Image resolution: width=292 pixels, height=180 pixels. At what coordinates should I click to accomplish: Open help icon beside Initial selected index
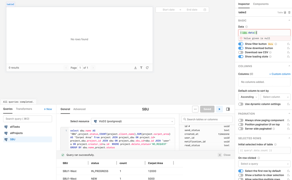coord(275,145)
